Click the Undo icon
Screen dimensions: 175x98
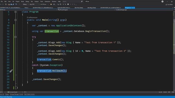(16, 4)
